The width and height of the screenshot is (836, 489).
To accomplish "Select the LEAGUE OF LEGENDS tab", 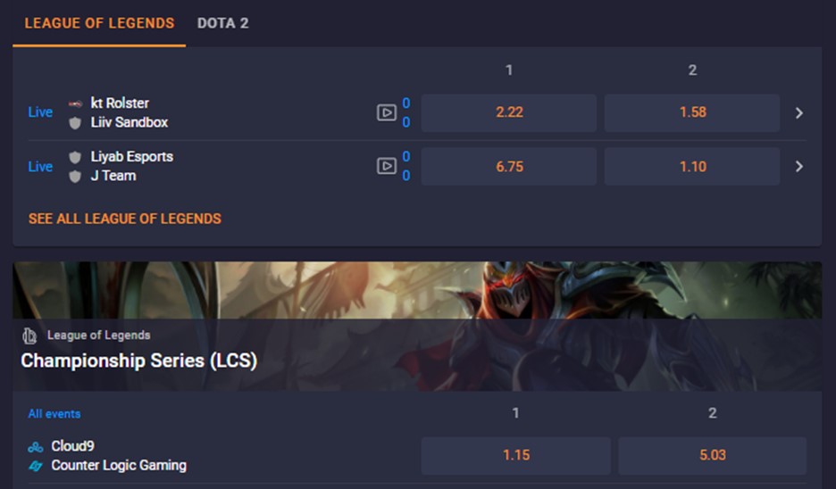I will (99, 23).
